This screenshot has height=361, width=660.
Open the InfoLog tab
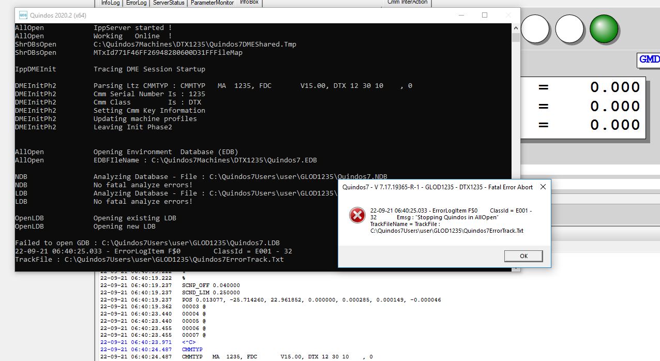tap(110, 3)
